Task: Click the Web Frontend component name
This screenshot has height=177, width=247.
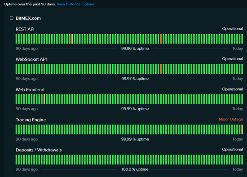Action: click(30, 90)
